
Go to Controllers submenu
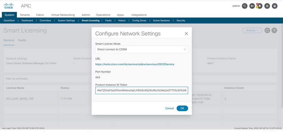(45, 21)
